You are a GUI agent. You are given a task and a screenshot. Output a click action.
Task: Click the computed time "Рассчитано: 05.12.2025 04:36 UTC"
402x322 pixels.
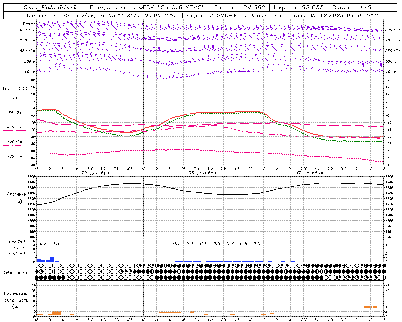click(x=326, y=15)
